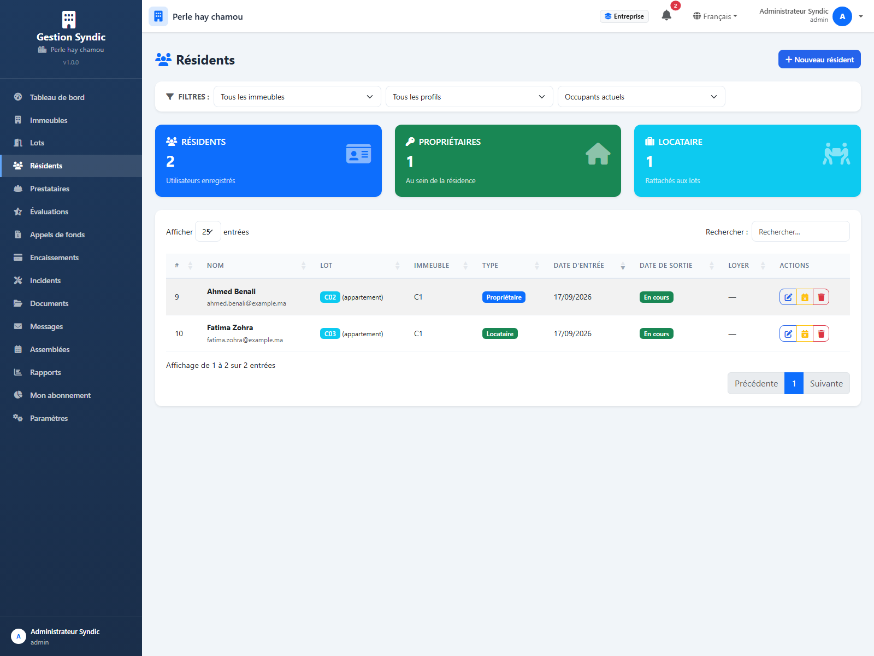Delete resident Fatima Zohra
This screenshot has height=656, width=874.
pos(821,333)
